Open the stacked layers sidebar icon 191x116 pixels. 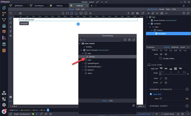click(4, 44)
